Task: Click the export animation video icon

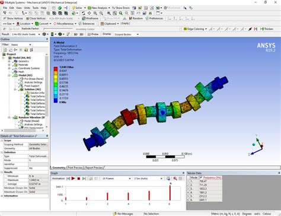Action: click(x=168, y=179)
